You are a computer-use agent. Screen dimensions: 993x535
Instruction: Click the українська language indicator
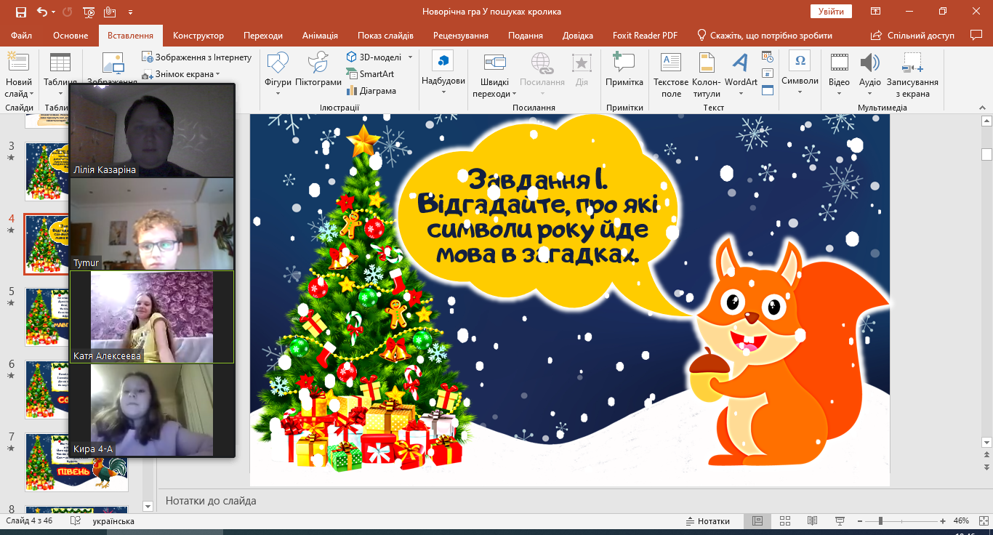point(113,521)
